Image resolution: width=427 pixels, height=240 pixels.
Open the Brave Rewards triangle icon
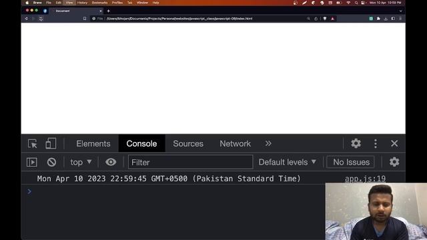coord(332,19)
